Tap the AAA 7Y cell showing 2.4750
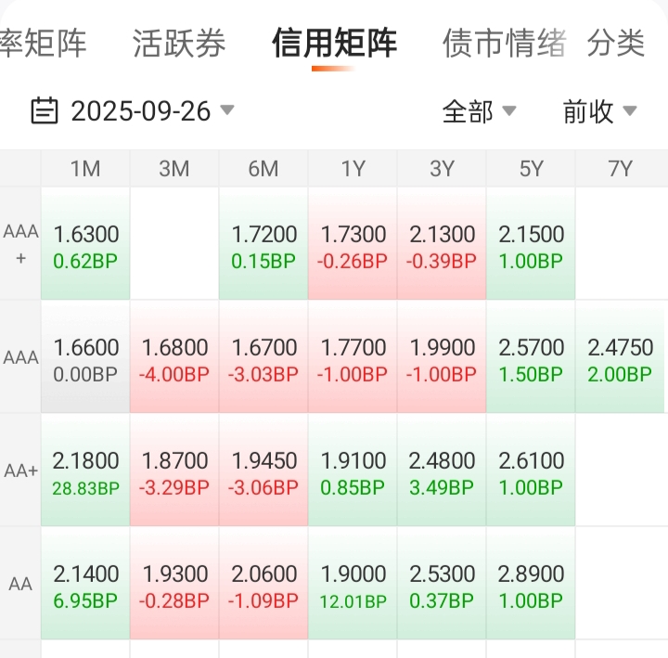668x658 pixels. (x=620, y=358)
